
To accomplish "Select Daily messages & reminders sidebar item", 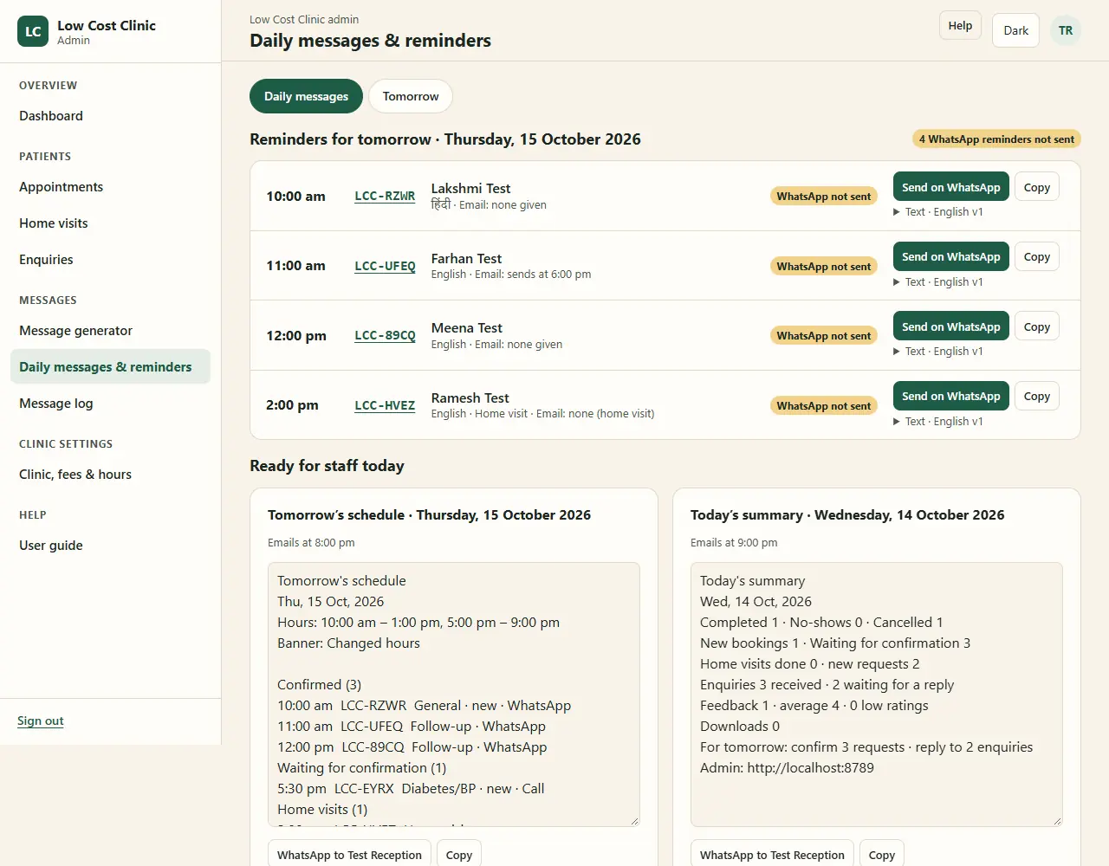I will [110, 367].
